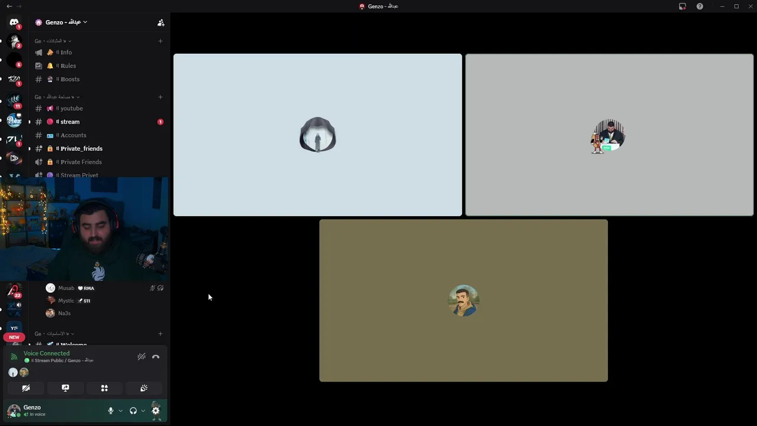Open headphone output options chevron
Viewport: 757px width, 426px height.
click(143, 411)
